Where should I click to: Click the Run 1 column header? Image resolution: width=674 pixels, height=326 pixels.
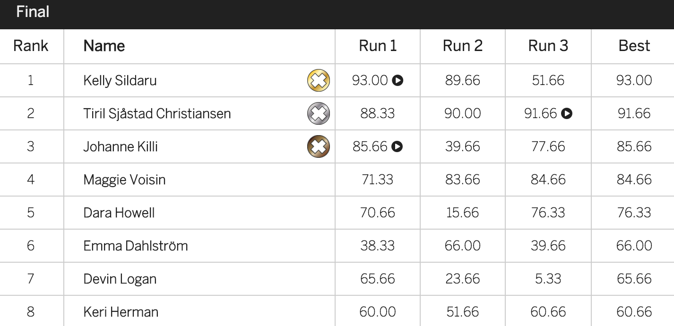click(378, 46)
